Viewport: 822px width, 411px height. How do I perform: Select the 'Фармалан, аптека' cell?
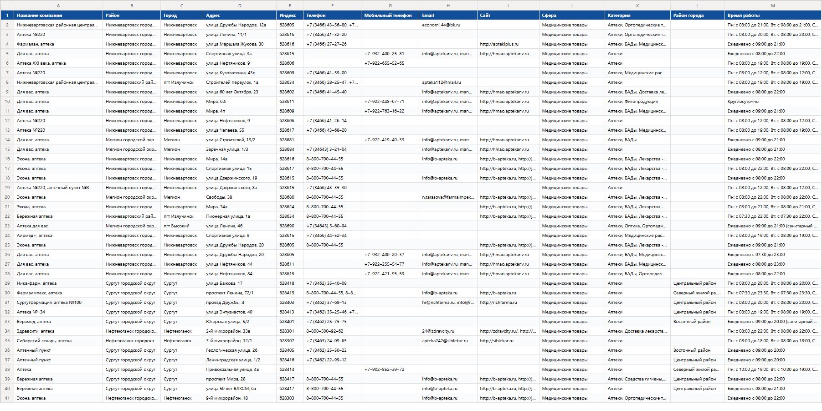coord(58,44)
